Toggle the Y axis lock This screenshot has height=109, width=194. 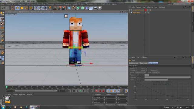[x=41, y=8]
